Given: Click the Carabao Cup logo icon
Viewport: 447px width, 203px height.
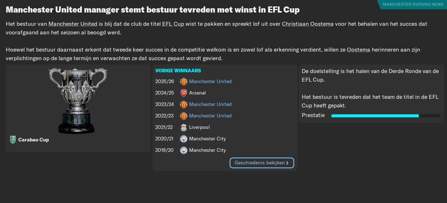Looking at the screenshot, I should 13,140.
